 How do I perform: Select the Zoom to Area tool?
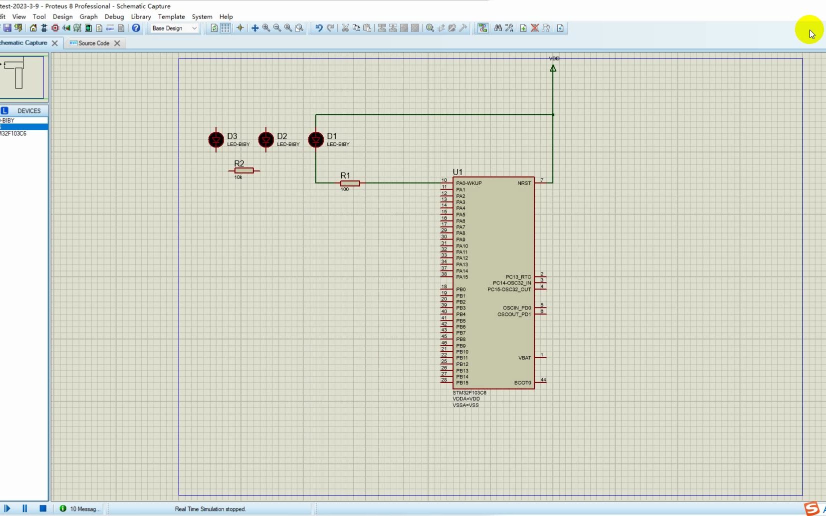coord(299,28)
